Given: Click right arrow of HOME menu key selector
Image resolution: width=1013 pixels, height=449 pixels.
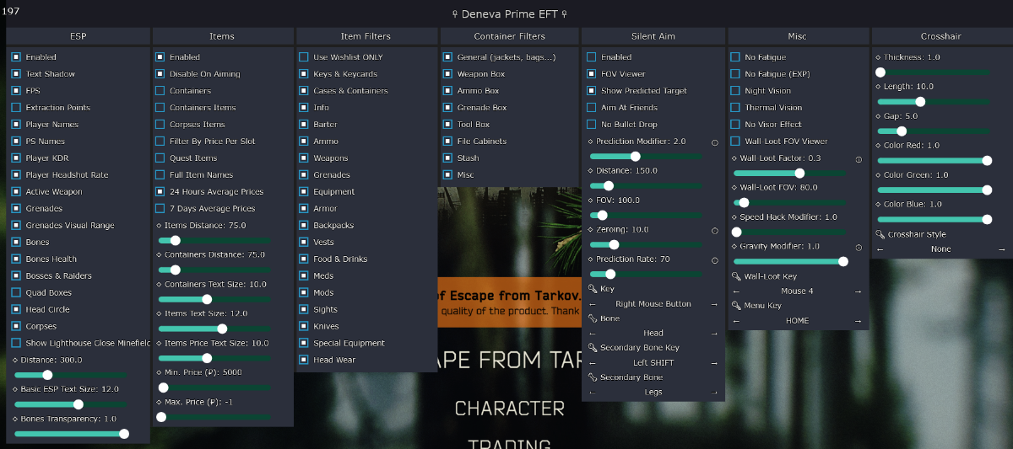Looking at the screenshot, I should pos(859,321).
